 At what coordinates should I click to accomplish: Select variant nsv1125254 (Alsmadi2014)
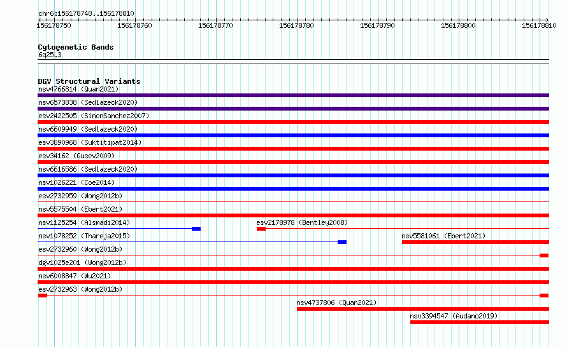coord(84,222)
